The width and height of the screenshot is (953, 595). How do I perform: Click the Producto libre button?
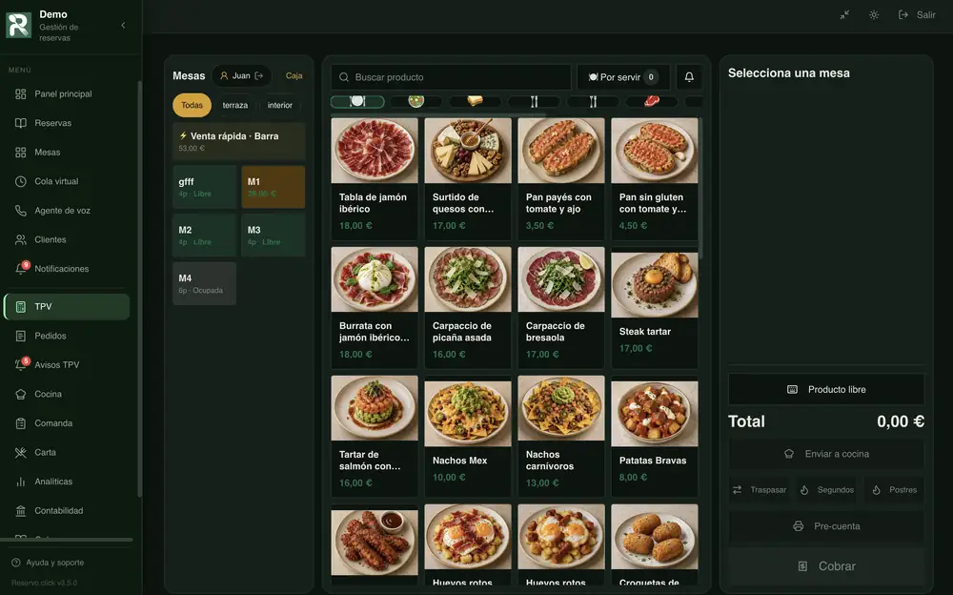pos(826,389)
